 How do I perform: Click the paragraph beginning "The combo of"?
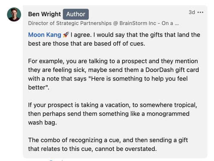108,144
